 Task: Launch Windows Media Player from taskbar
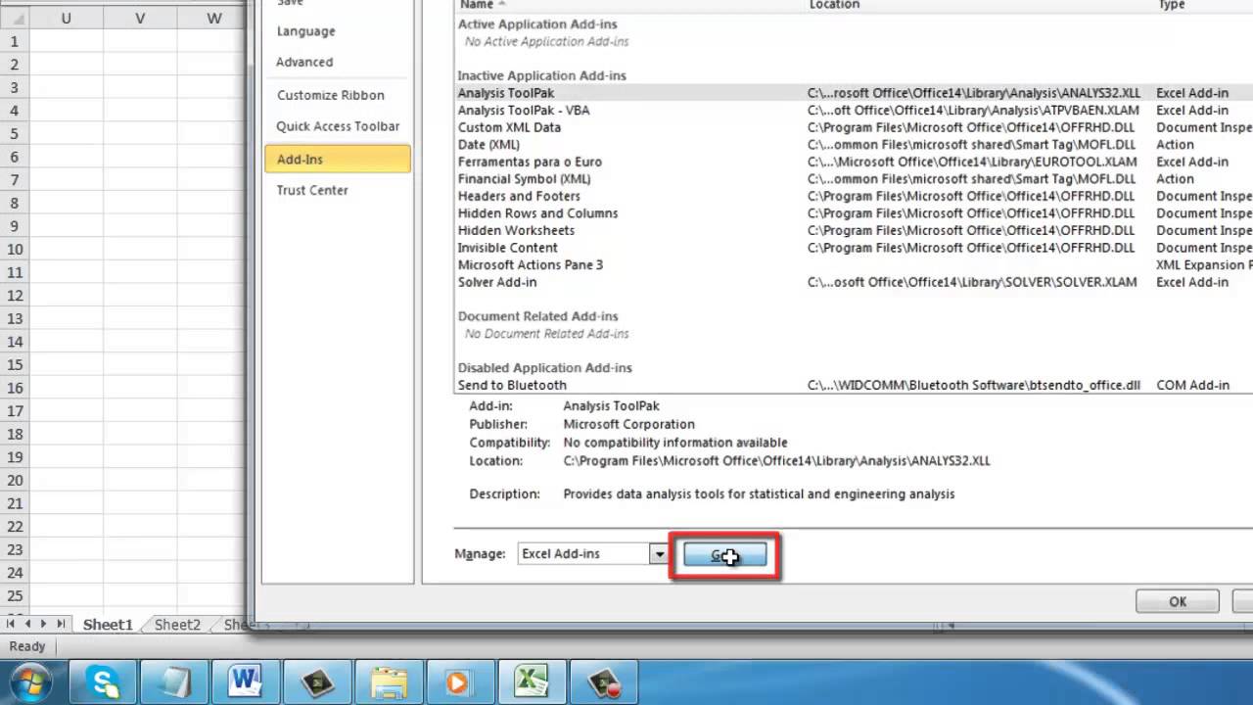pos(460,681)
